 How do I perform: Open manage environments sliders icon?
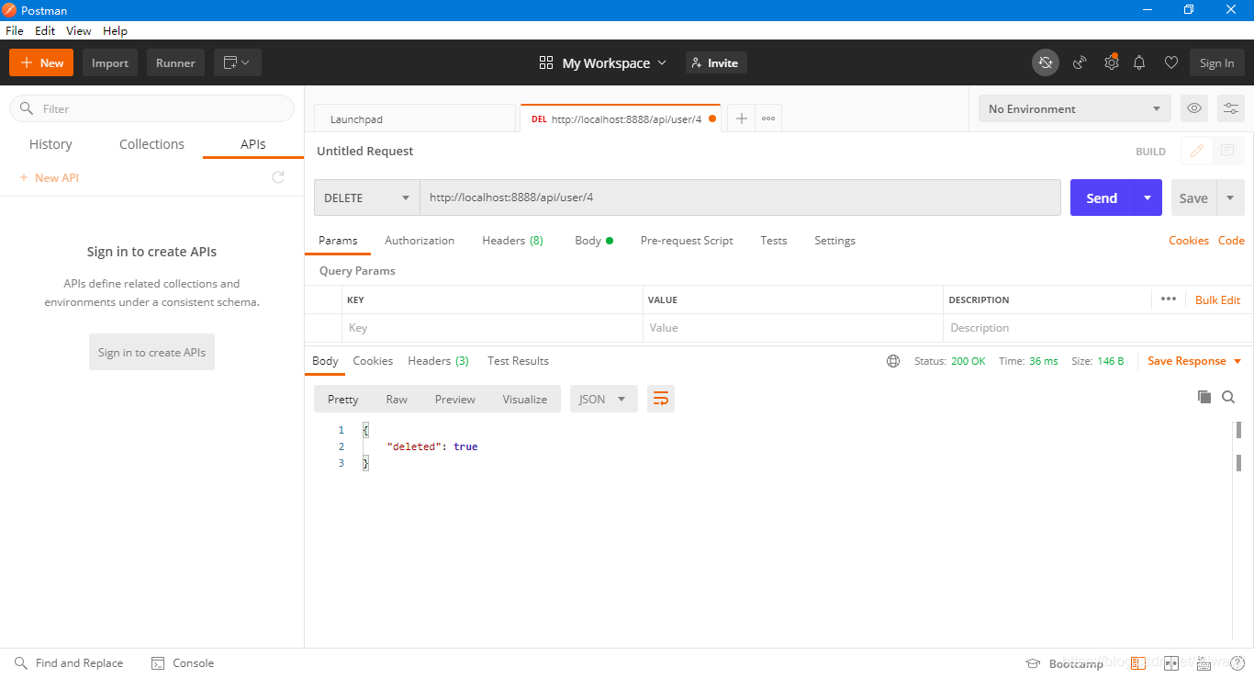[1231, 108]
